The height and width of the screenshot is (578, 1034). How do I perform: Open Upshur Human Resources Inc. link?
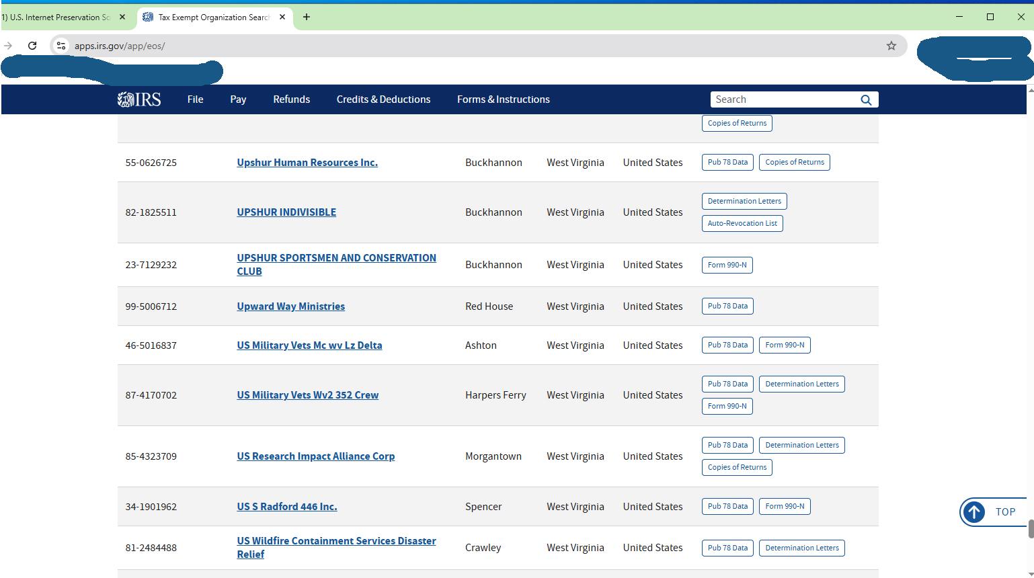[307, 163]
